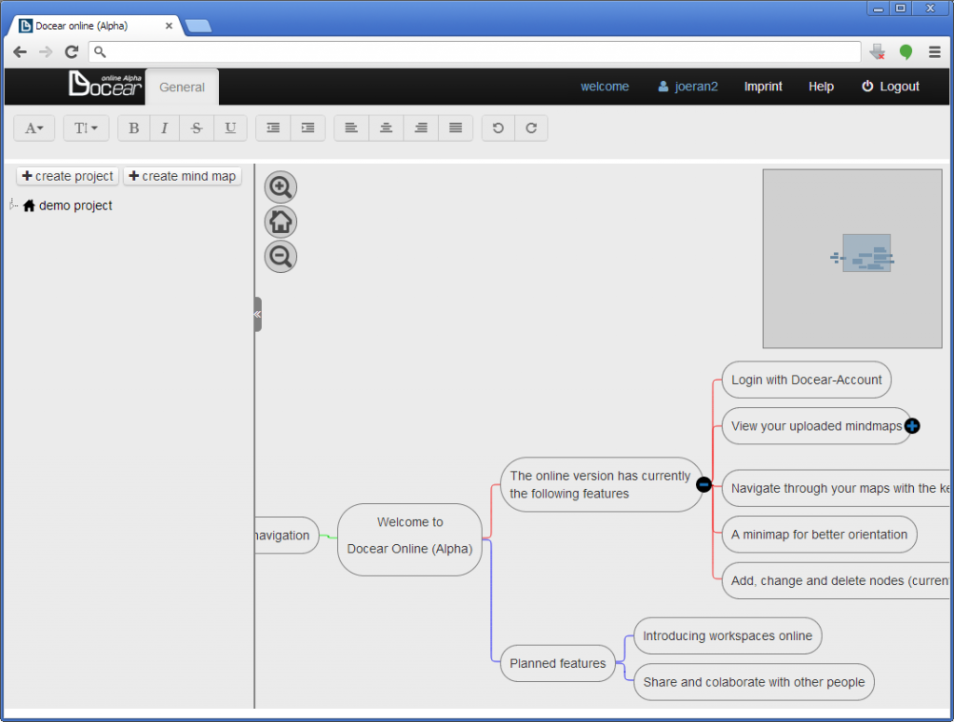
Task: Toggle underline formatting
Action: click(230, 129)
